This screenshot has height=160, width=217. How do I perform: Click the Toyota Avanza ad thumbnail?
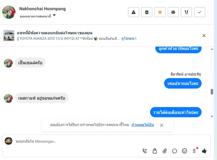(x=9, y=36)
